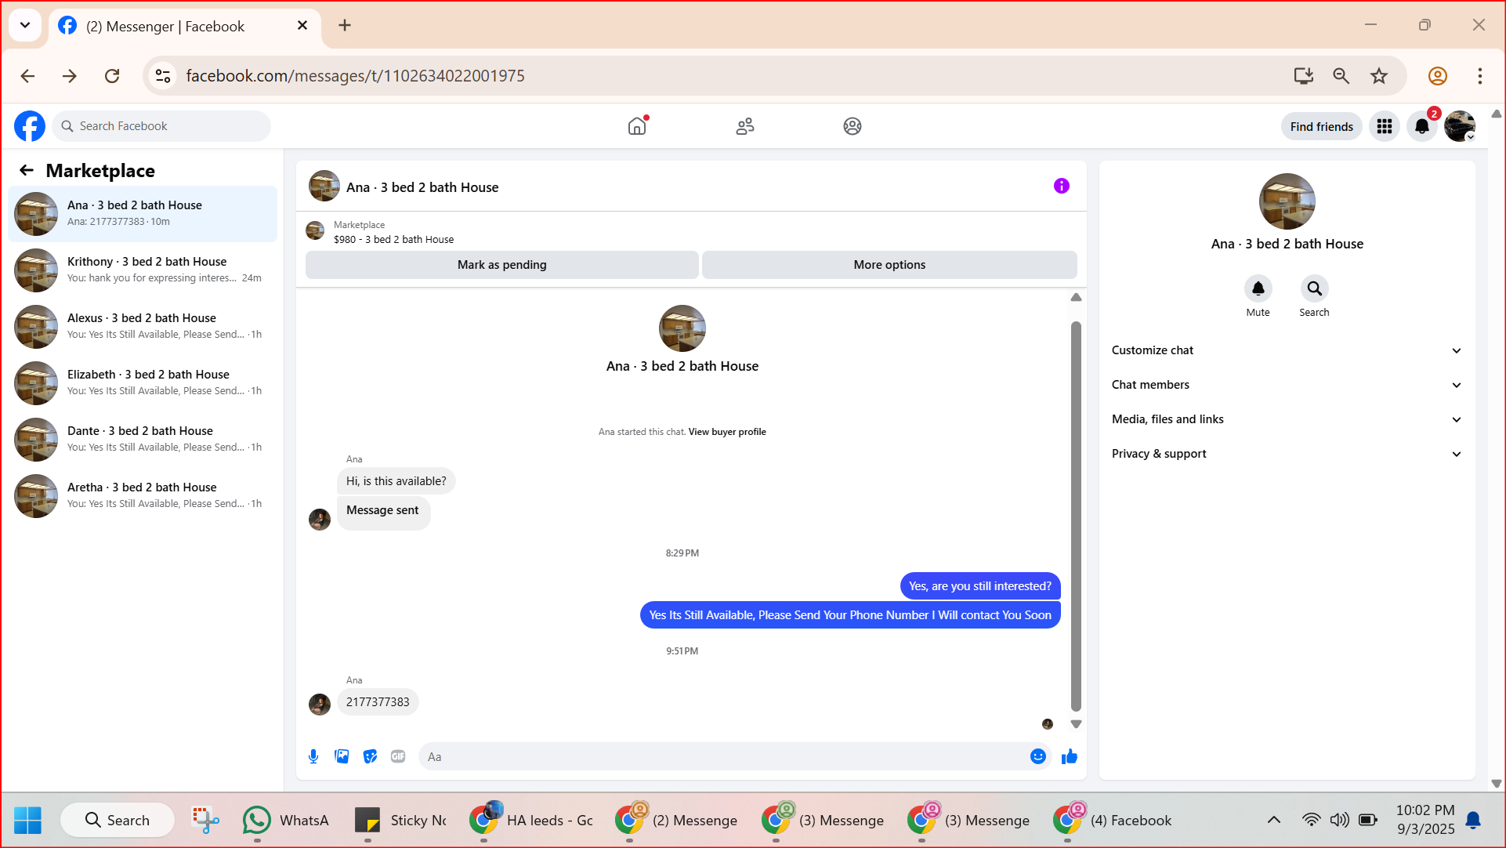Open Chrome profile icon
The width and height of the screenshot is (1506, 848).
(x=1438, y=76)
